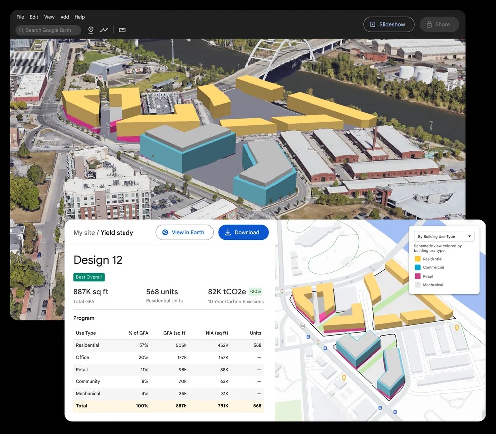Select the Measure ruler icon
This screenshot has height=434, width=496.
pyautogui.click(x=122, y=30)
